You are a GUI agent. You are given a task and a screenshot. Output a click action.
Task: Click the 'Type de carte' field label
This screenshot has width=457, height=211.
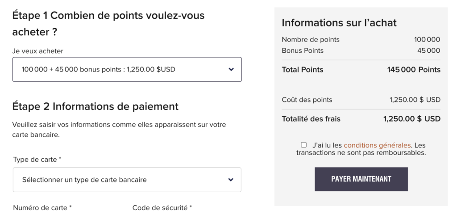coord(37,159)
